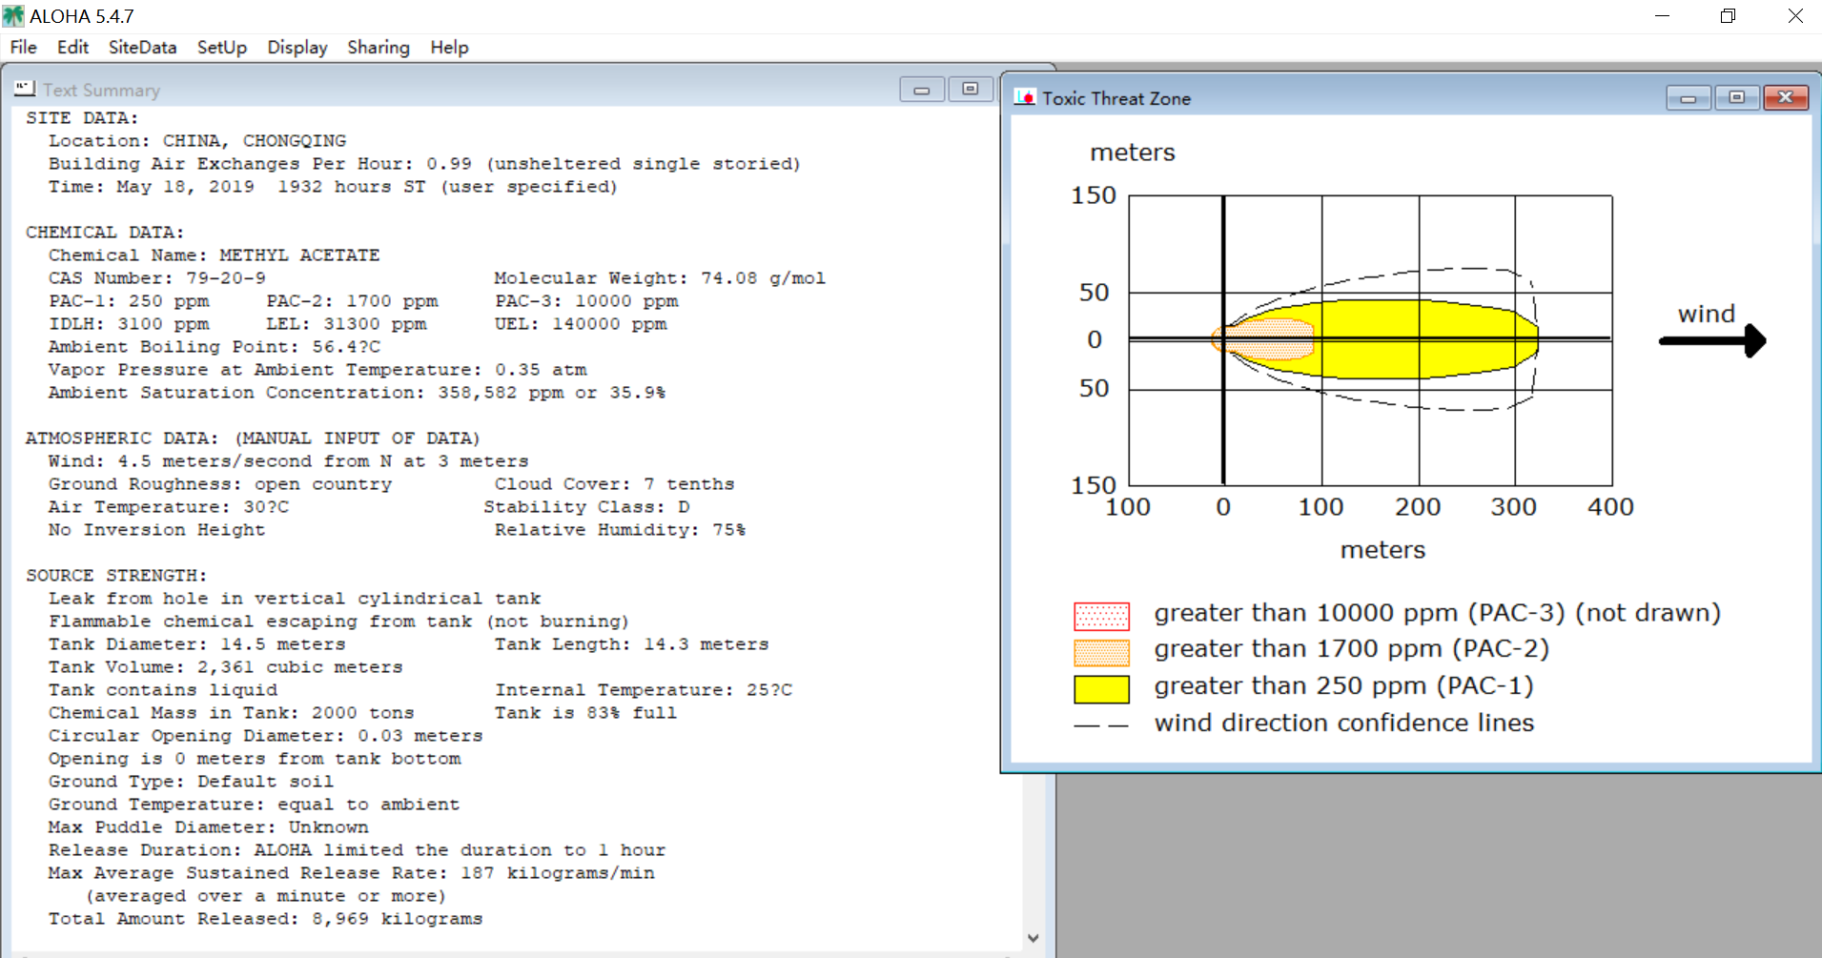The height and width of the screenshot is (958, 1822).
Task: Click 'Location: CHINA, CHONGQING' line
Action: 197,141
